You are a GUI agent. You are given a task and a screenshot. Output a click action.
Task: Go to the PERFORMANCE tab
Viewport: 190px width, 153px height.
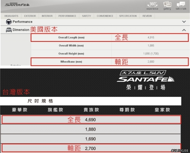point(67,16)
